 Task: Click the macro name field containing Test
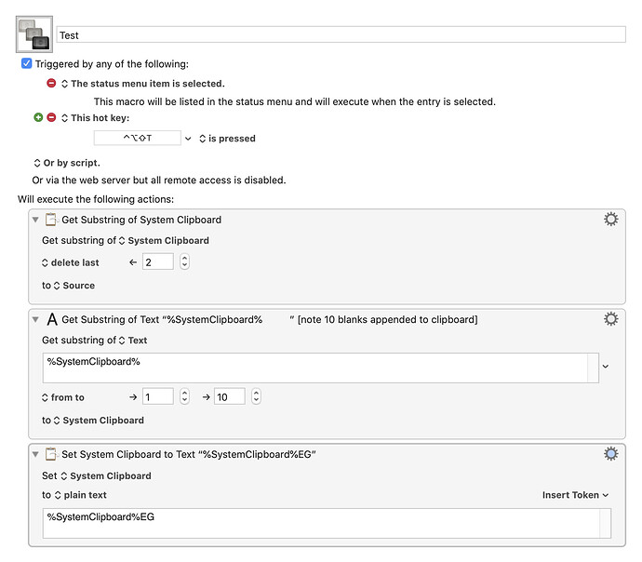[x=341, y=34]
